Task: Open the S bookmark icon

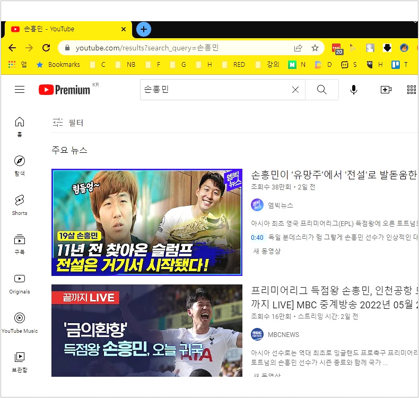Action: tap(348, 64)
